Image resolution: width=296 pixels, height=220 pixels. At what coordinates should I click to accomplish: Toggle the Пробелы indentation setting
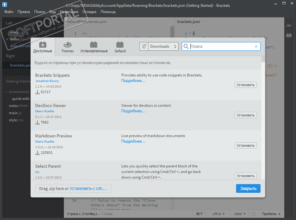coord(269,214)
